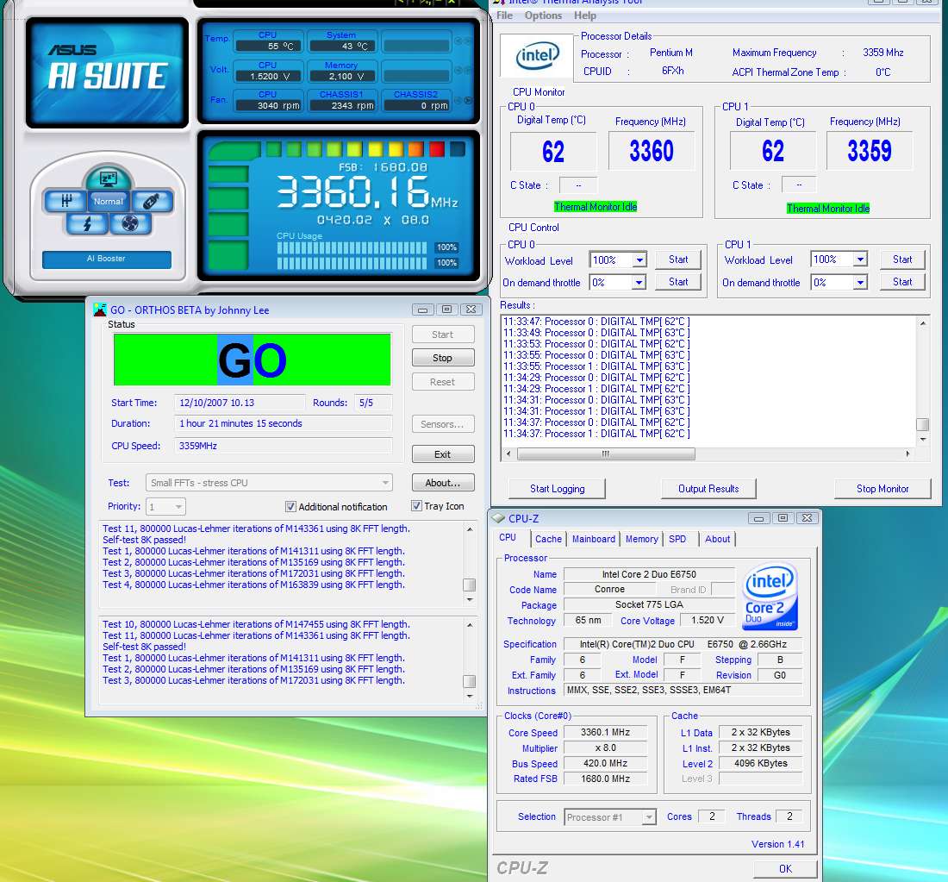Click the AI Booster label bar
The width and height of the screenshot is (948, 882).
click(x=106, y=259)
